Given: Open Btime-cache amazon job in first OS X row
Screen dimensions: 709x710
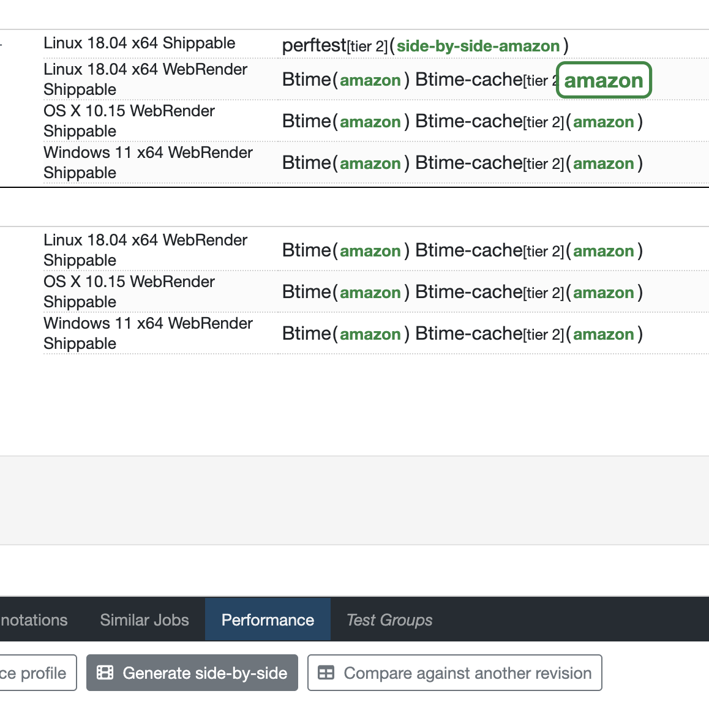Looking at the screenshot, I should click(603, 122).
